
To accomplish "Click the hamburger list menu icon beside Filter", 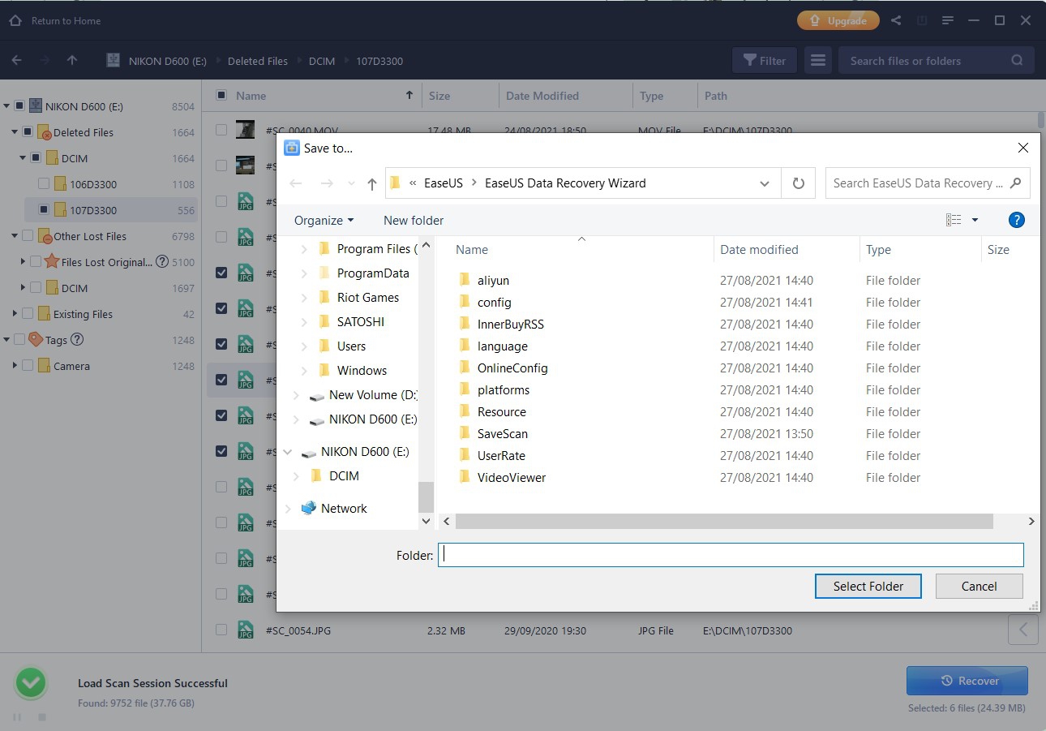I will coord(818,61).
